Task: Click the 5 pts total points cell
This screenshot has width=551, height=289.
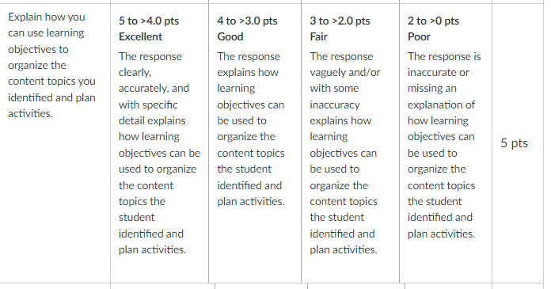Action: coord(514,143)
